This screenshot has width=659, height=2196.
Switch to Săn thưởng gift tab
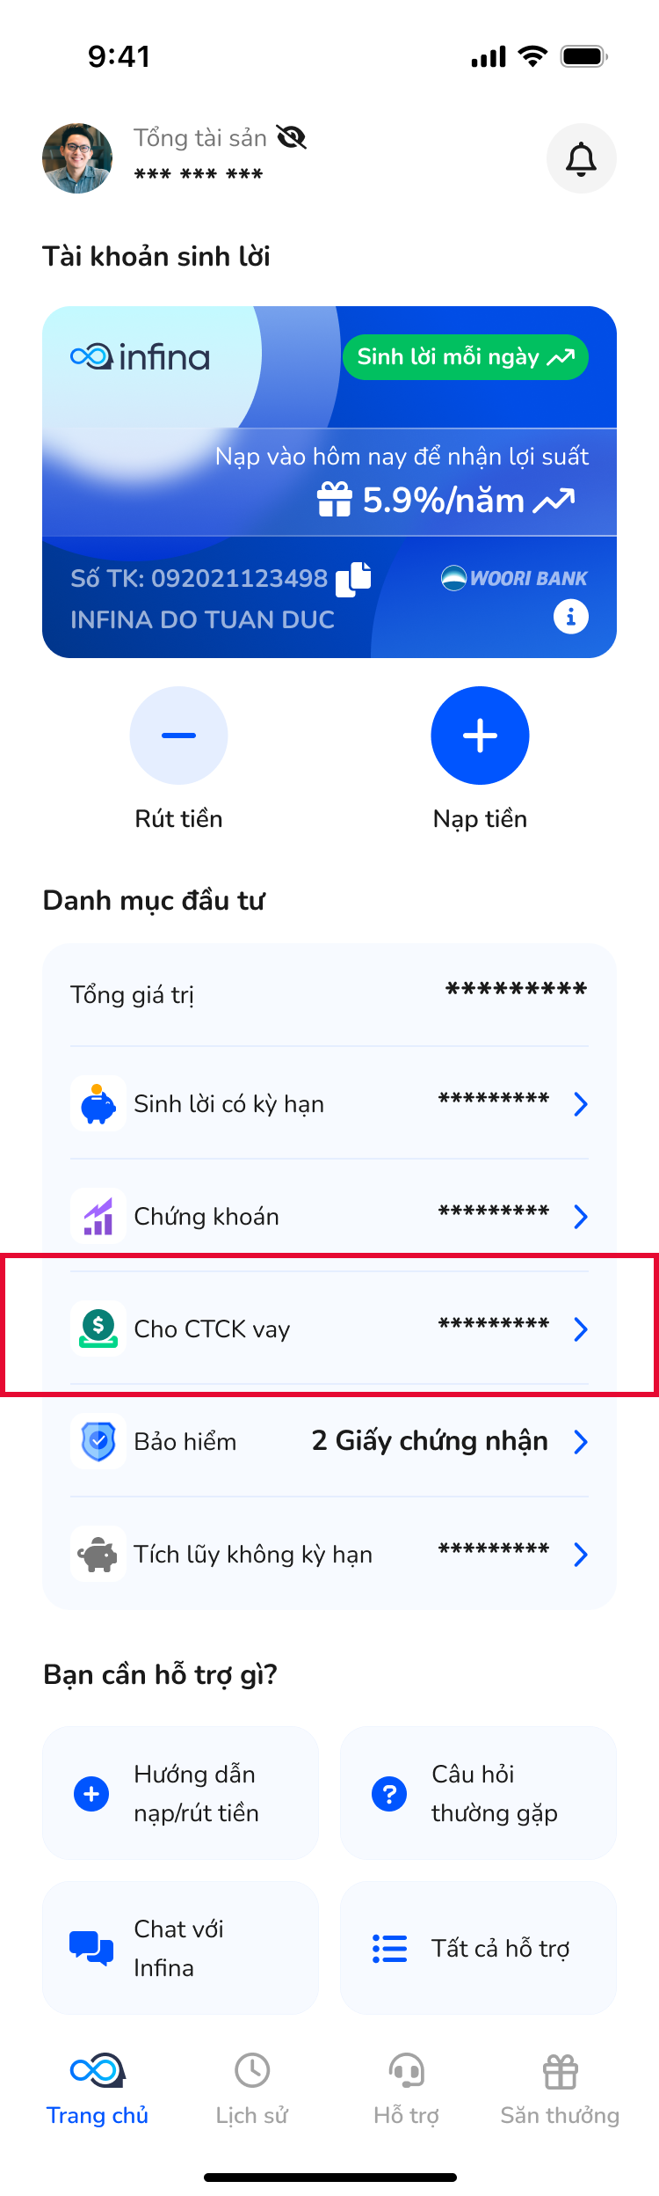tap(560, 2090)
